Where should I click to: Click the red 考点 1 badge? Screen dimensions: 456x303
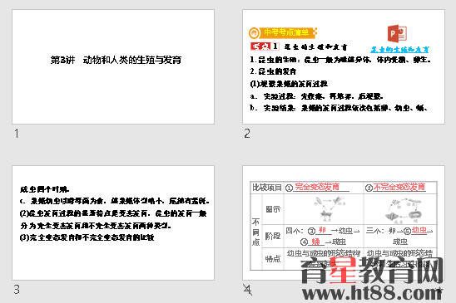click(265, 46)
